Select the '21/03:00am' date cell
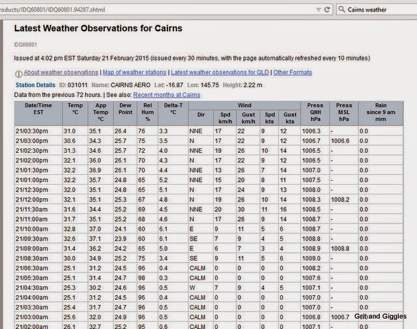Image resolution: width=417 pixels, height=329 pixels. coord(38,317)
